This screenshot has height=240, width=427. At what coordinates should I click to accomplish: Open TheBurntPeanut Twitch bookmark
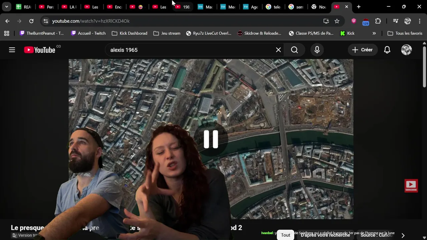pos(42,33)
